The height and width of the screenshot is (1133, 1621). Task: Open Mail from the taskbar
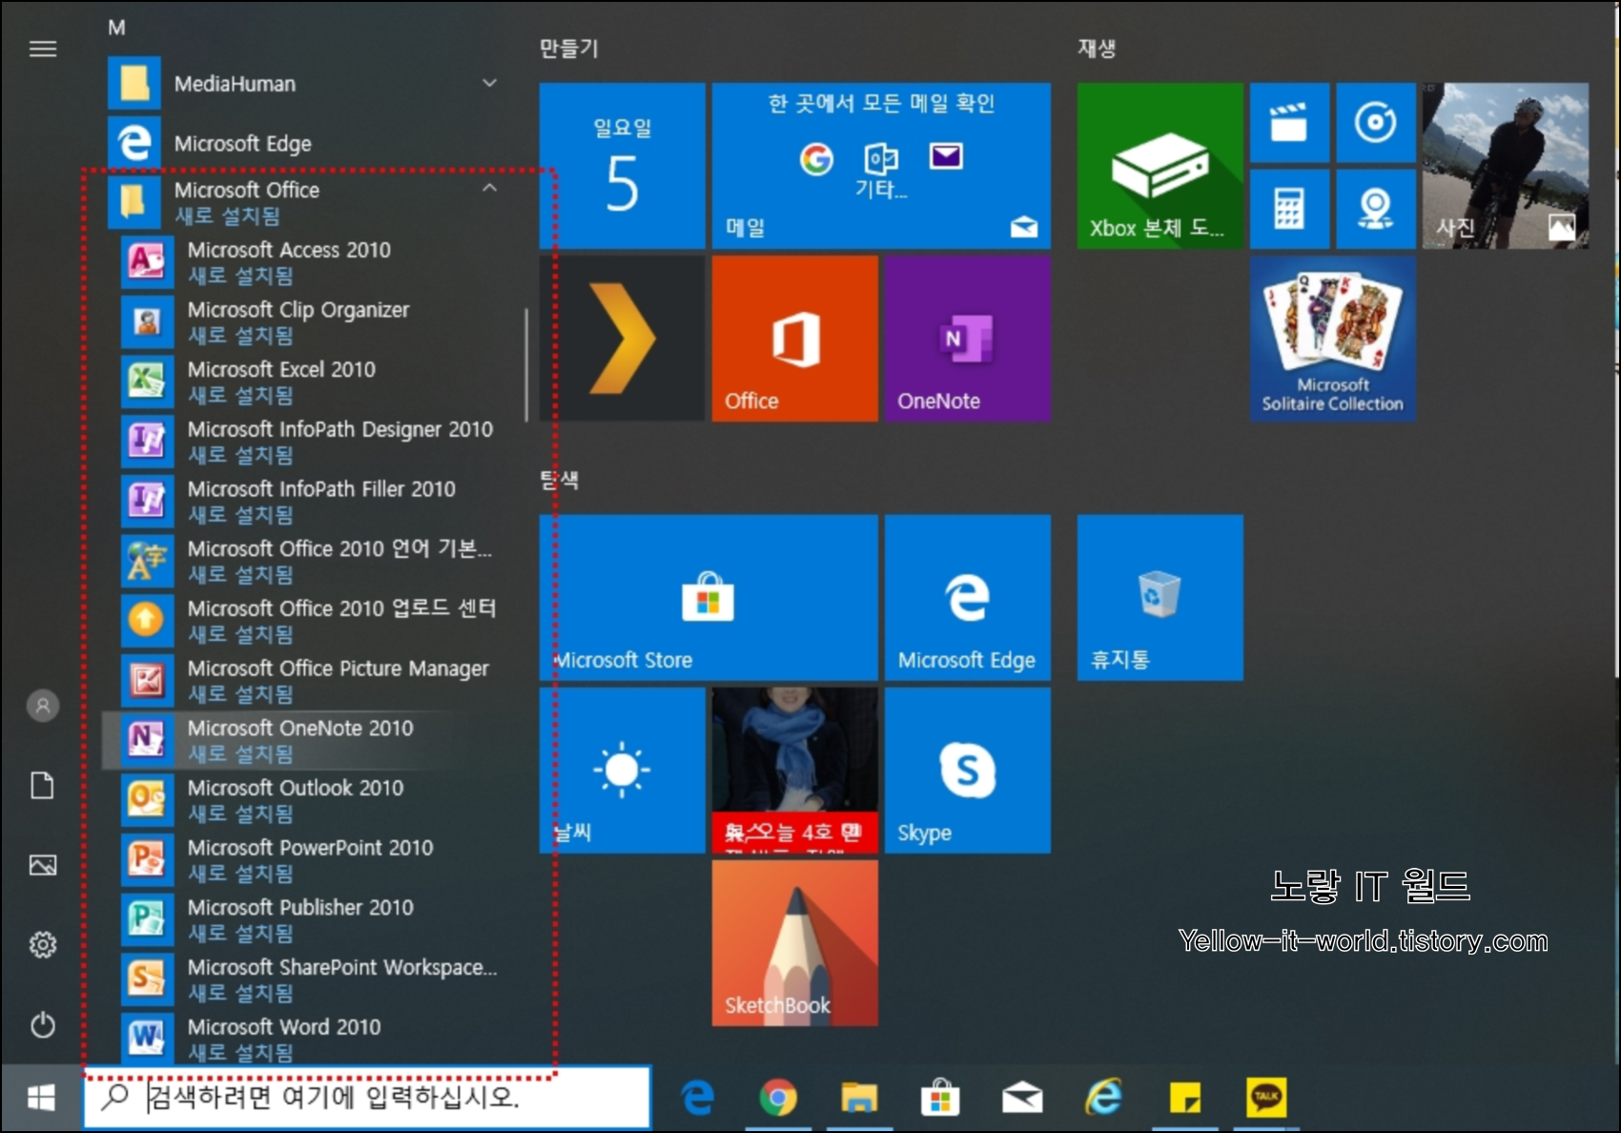click(1022, 1099)
